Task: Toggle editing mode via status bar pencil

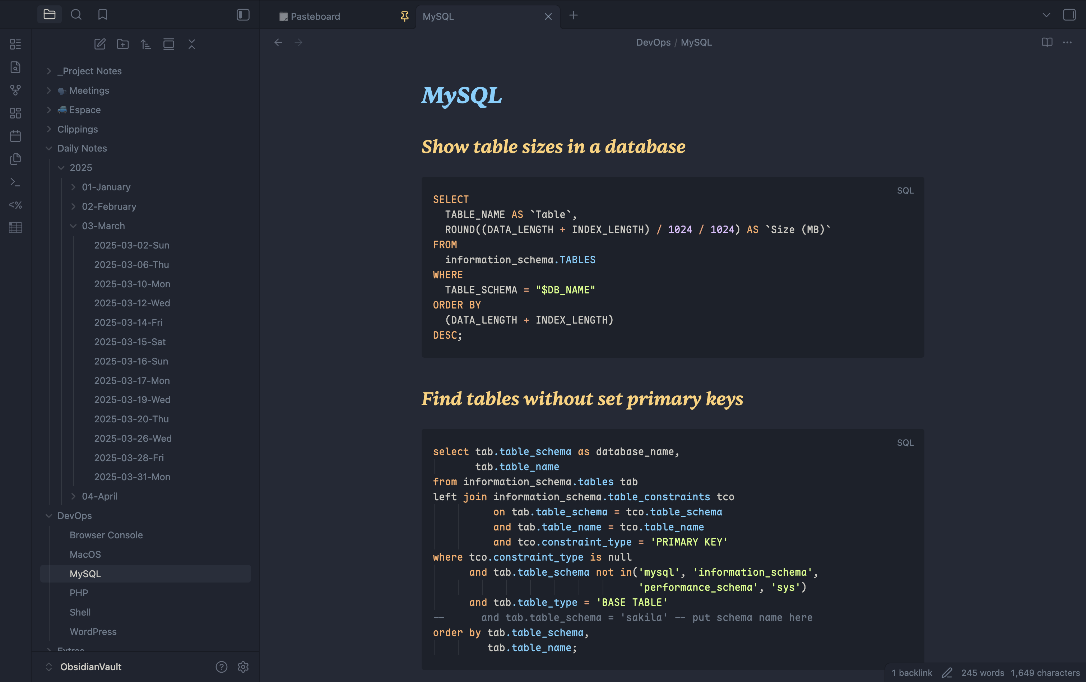Action: 947,673
